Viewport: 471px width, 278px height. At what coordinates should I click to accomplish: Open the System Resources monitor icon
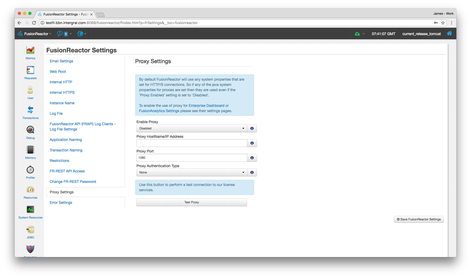click(30, 209)
